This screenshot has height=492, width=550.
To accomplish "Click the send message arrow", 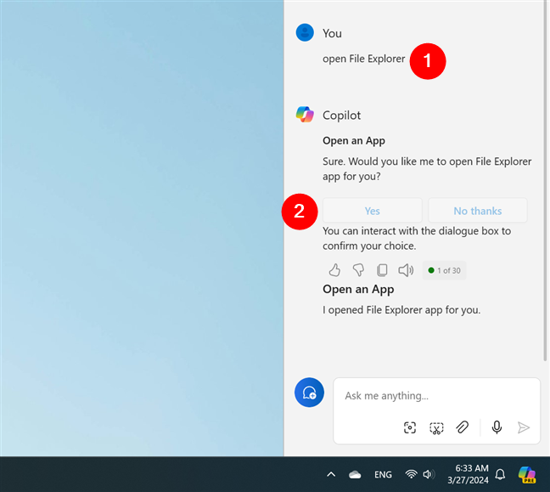I will tap(524, 427).
